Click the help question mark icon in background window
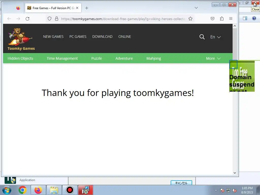Viewport: 260px width, 195px height. coord(254,18)
